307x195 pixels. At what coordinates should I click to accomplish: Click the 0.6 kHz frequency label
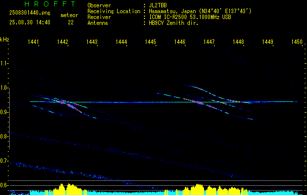[x=4, y=185]
